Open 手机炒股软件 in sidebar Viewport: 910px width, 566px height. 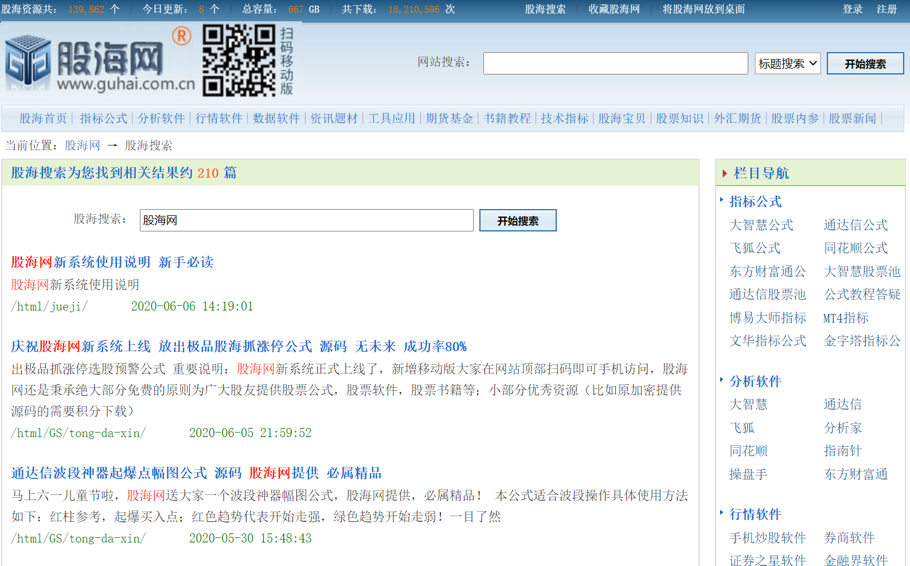768,538
